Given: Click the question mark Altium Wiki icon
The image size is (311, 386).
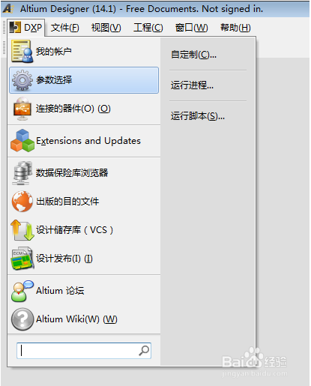Looking at the screenshot, I should (22, 319).
